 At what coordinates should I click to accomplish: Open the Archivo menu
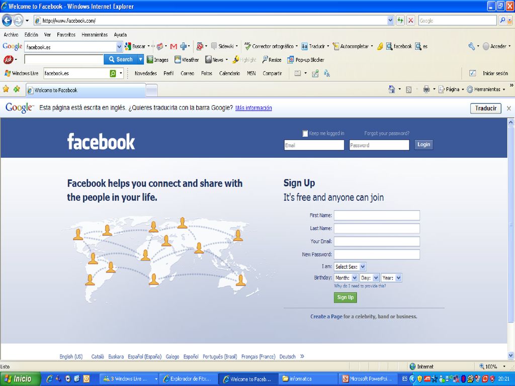tap(11, 35)
